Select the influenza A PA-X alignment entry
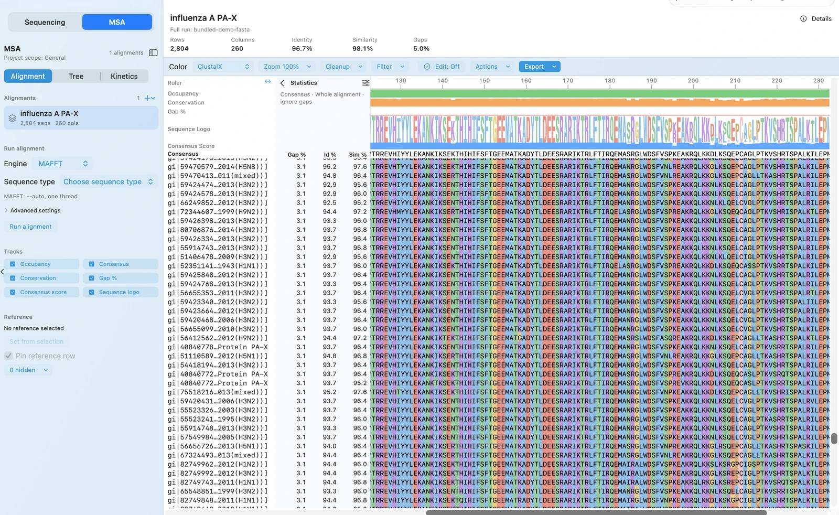Screen dimensions: 839x515 click(x=81, y=118)
